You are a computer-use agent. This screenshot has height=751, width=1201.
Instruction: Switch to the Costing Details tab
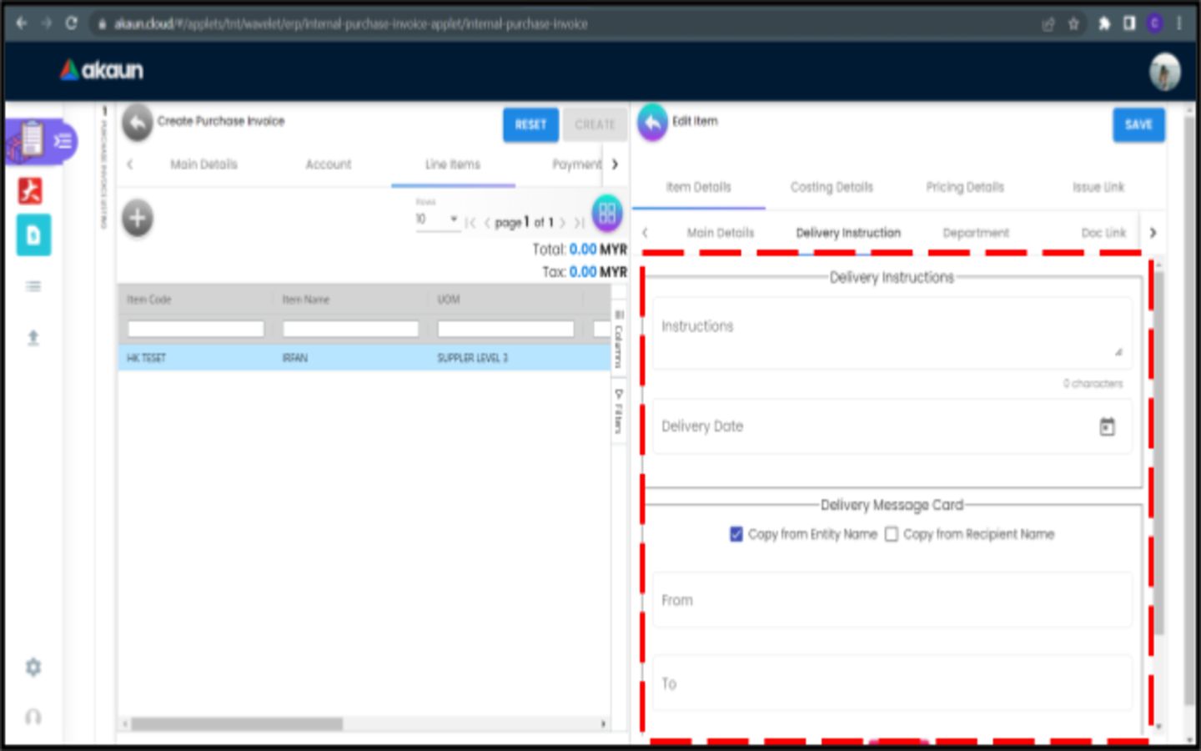(832, 187)
